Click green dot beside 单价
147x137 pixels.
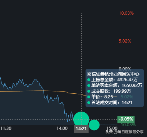point(89,97)
